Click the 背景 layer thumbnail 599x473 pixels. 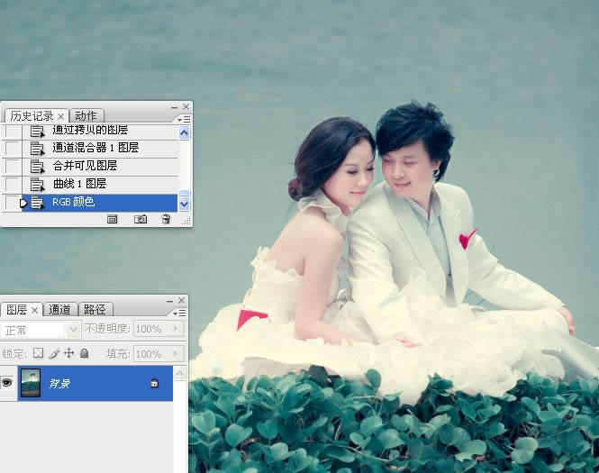tap(31, 384)
